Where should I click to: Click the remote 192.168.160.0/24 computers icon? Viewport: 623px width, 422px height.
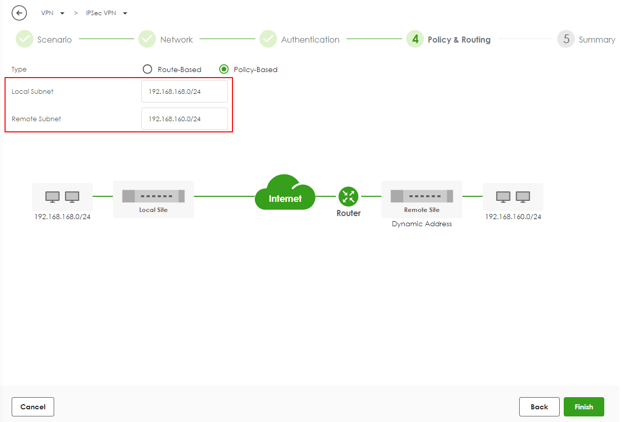point(513,197)
